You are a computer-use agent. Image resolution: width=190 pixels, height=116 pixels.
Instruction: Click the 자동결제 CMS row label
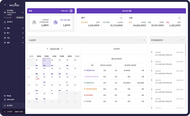point(90,70)
